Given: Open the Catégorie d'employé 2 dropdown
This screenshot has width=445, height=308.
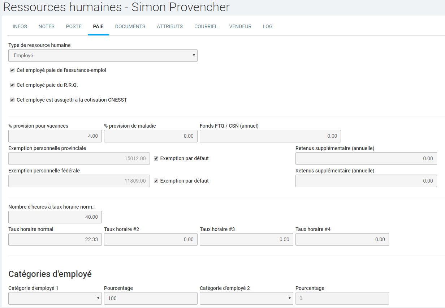Looking at the screenshot, I should coord(246,298).
